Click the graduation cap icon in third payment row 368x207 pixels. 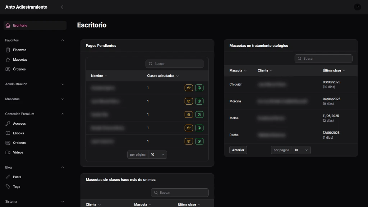click(189, 115)
